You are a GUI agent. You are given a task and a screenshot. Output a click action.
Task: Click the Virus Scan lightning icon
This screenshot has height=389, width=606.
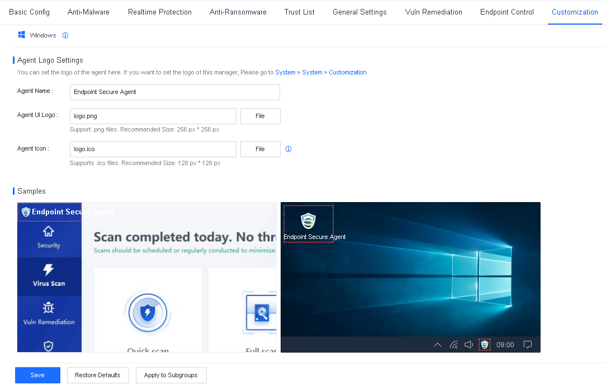point(49,270)
